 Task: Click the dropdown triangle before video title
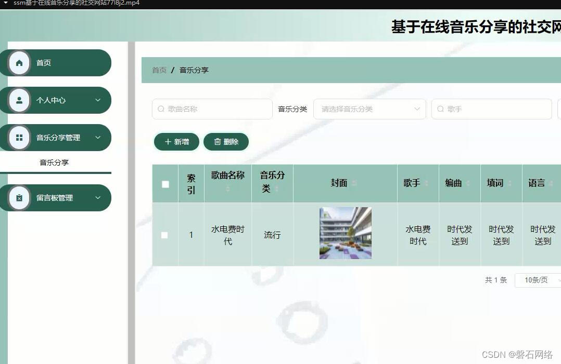click(5, 3)
